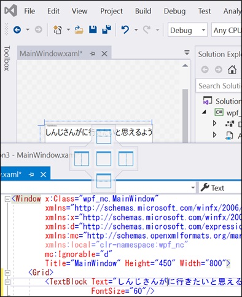Viewport: 242px width, 297px height.
Task: Click the Save All icon
Action: [107, 29]
